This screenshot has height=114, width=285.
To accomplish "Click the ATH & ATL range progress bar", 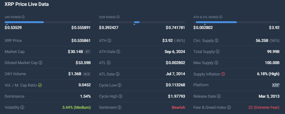I will [237, 22].
